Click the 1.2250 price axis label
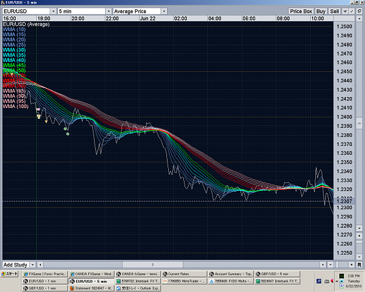The height and width of the screenshot is (292, 365). pyautogui.click(x=345, y=253)
